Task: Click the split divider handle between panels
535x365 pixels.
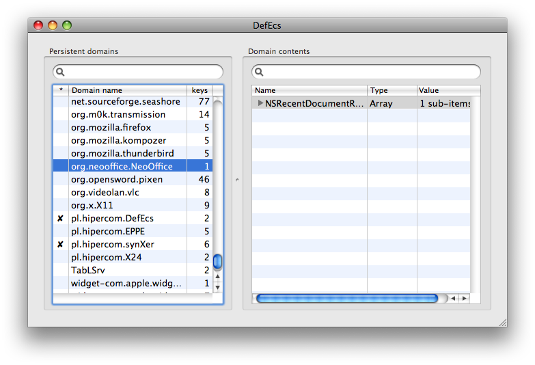Action: 237,180
